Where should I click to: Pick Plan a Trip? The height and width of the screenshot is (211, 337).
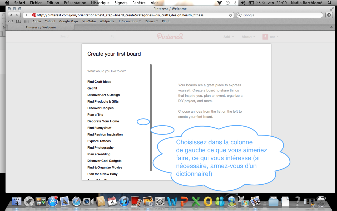[x=95, y=115]
